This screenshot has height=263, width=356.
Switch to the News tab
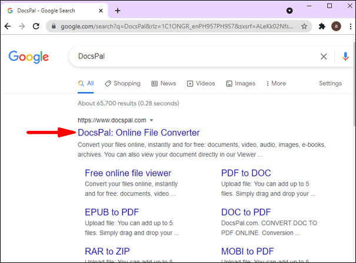[164, 84]
